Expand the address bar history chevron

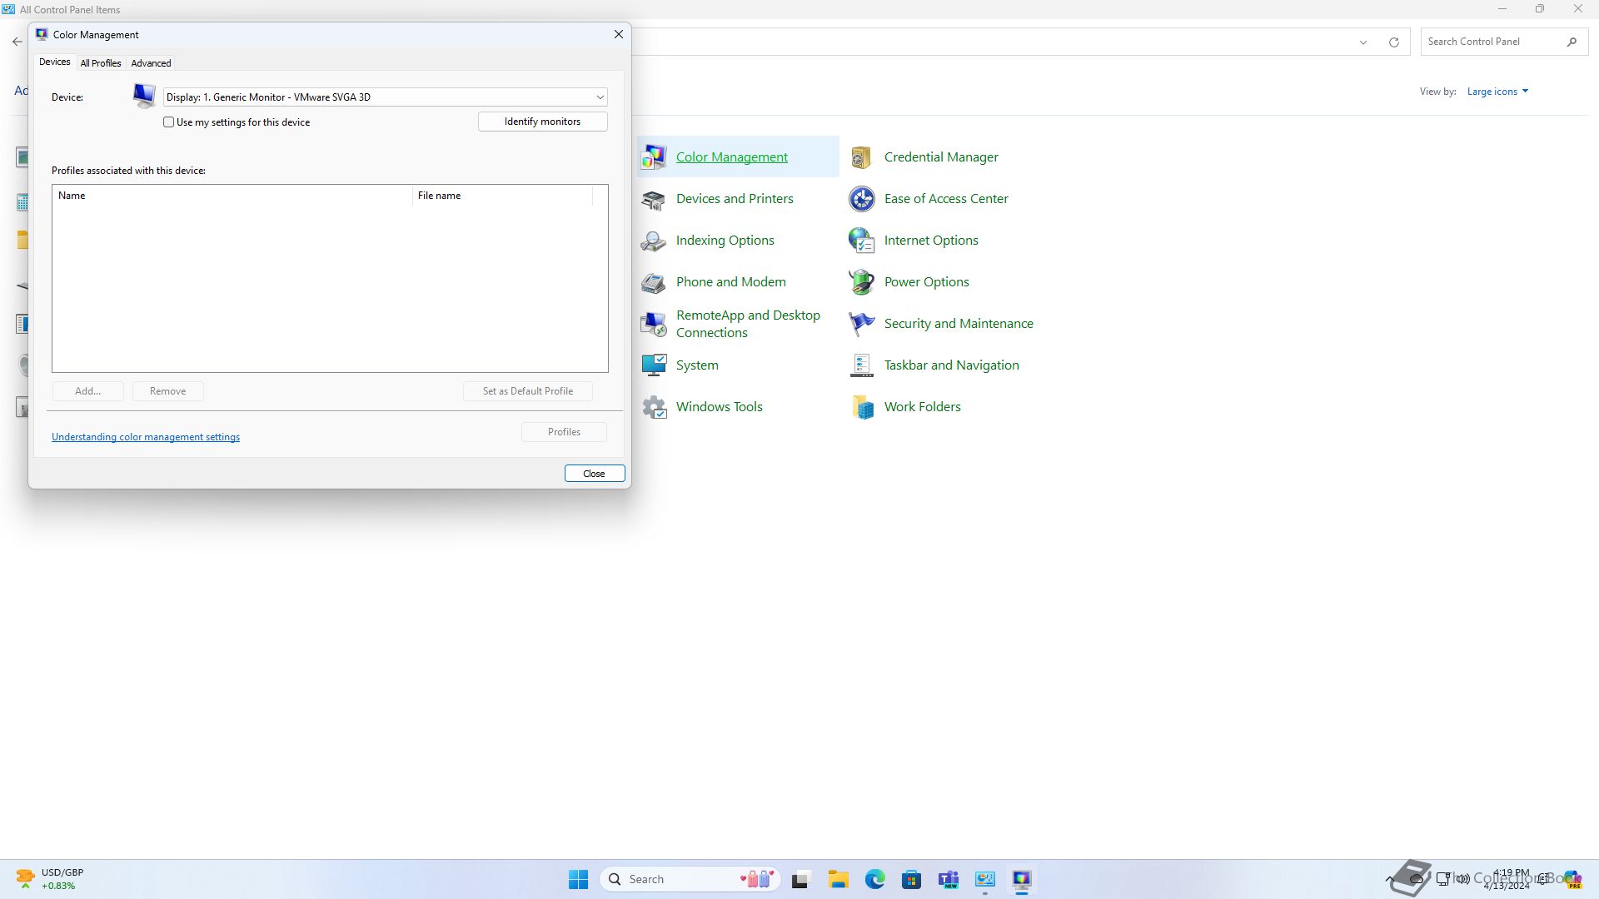[1363, 42]
